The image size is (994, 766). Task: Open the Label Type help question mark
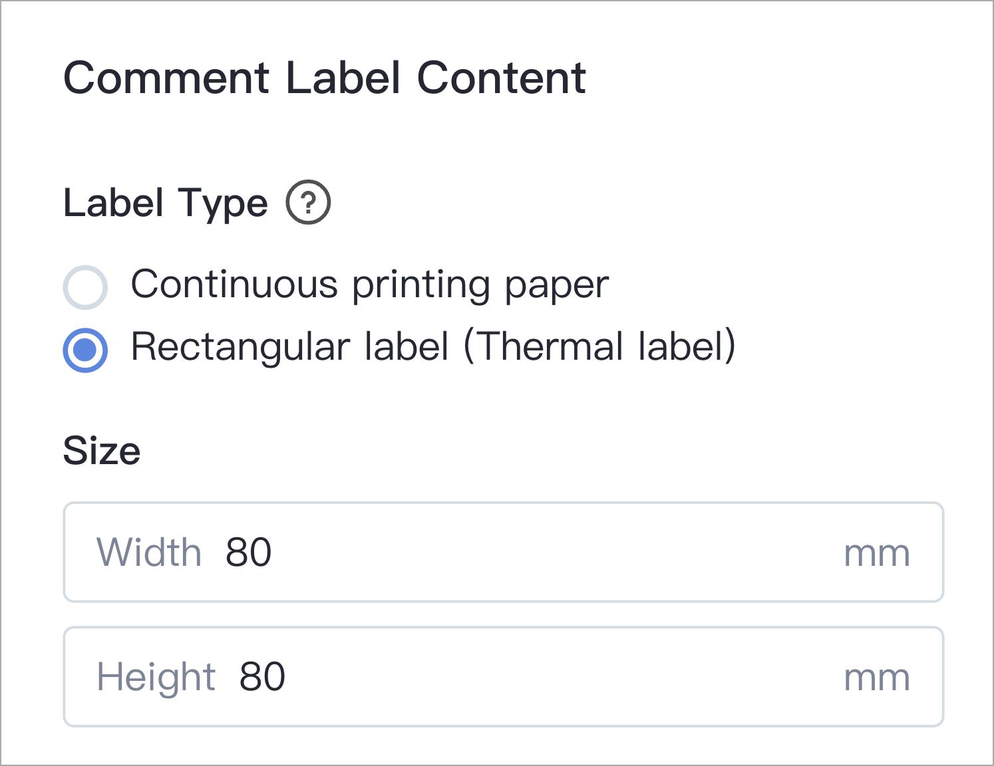pyautogui.click(x=308, y=202)
